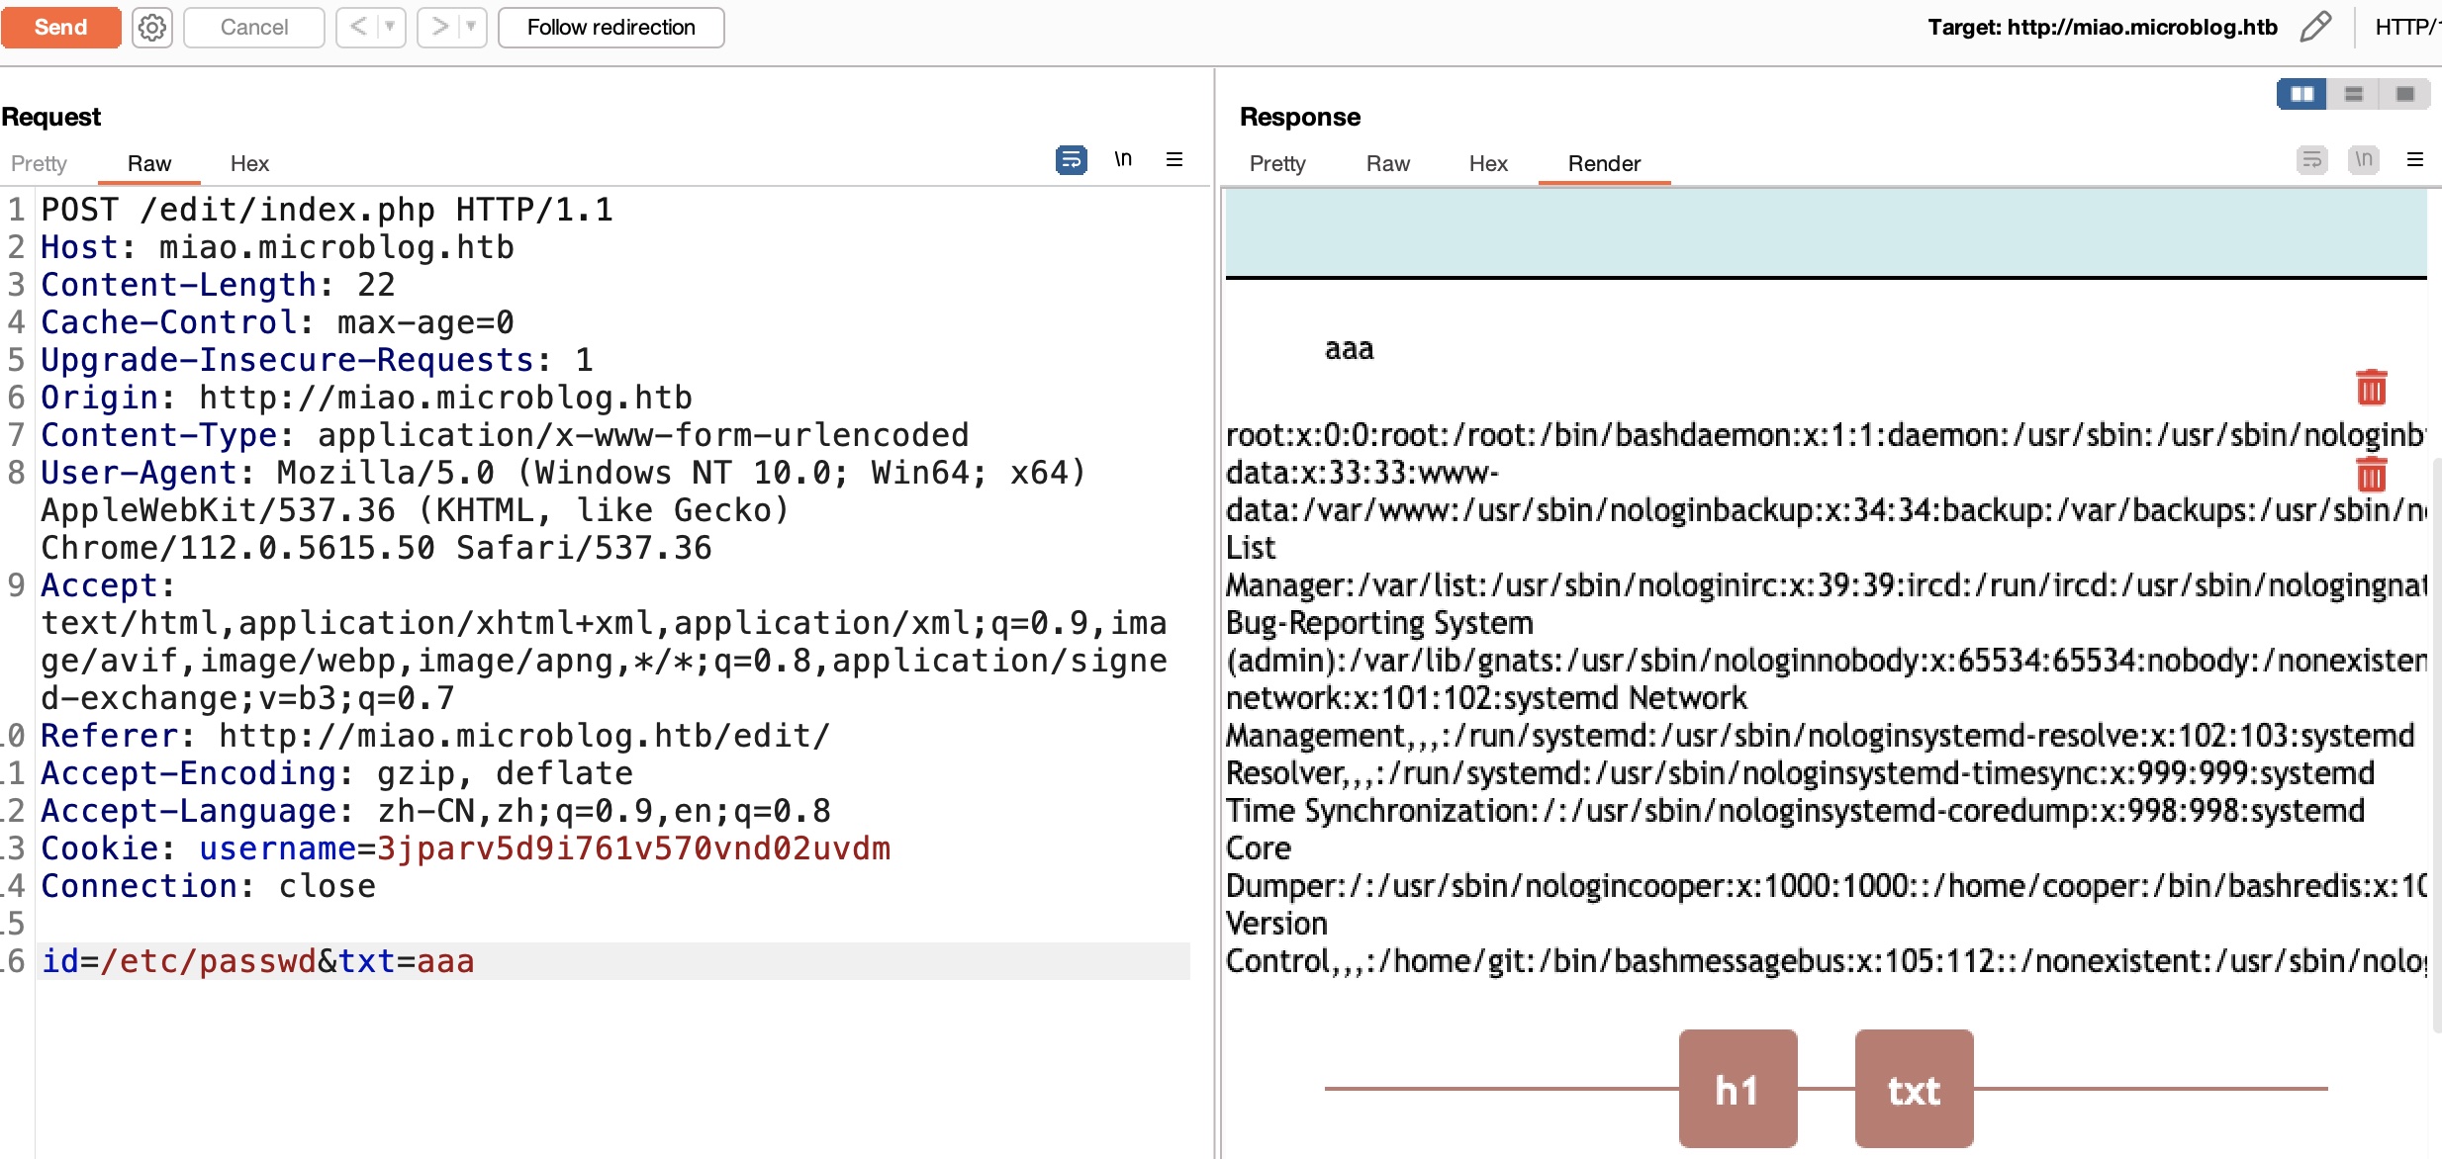Viewport: 2442px width, 1159px height.
Task: Click the pencil icon to edit target
Action: pyautogui.click(x=2315, y=27)
